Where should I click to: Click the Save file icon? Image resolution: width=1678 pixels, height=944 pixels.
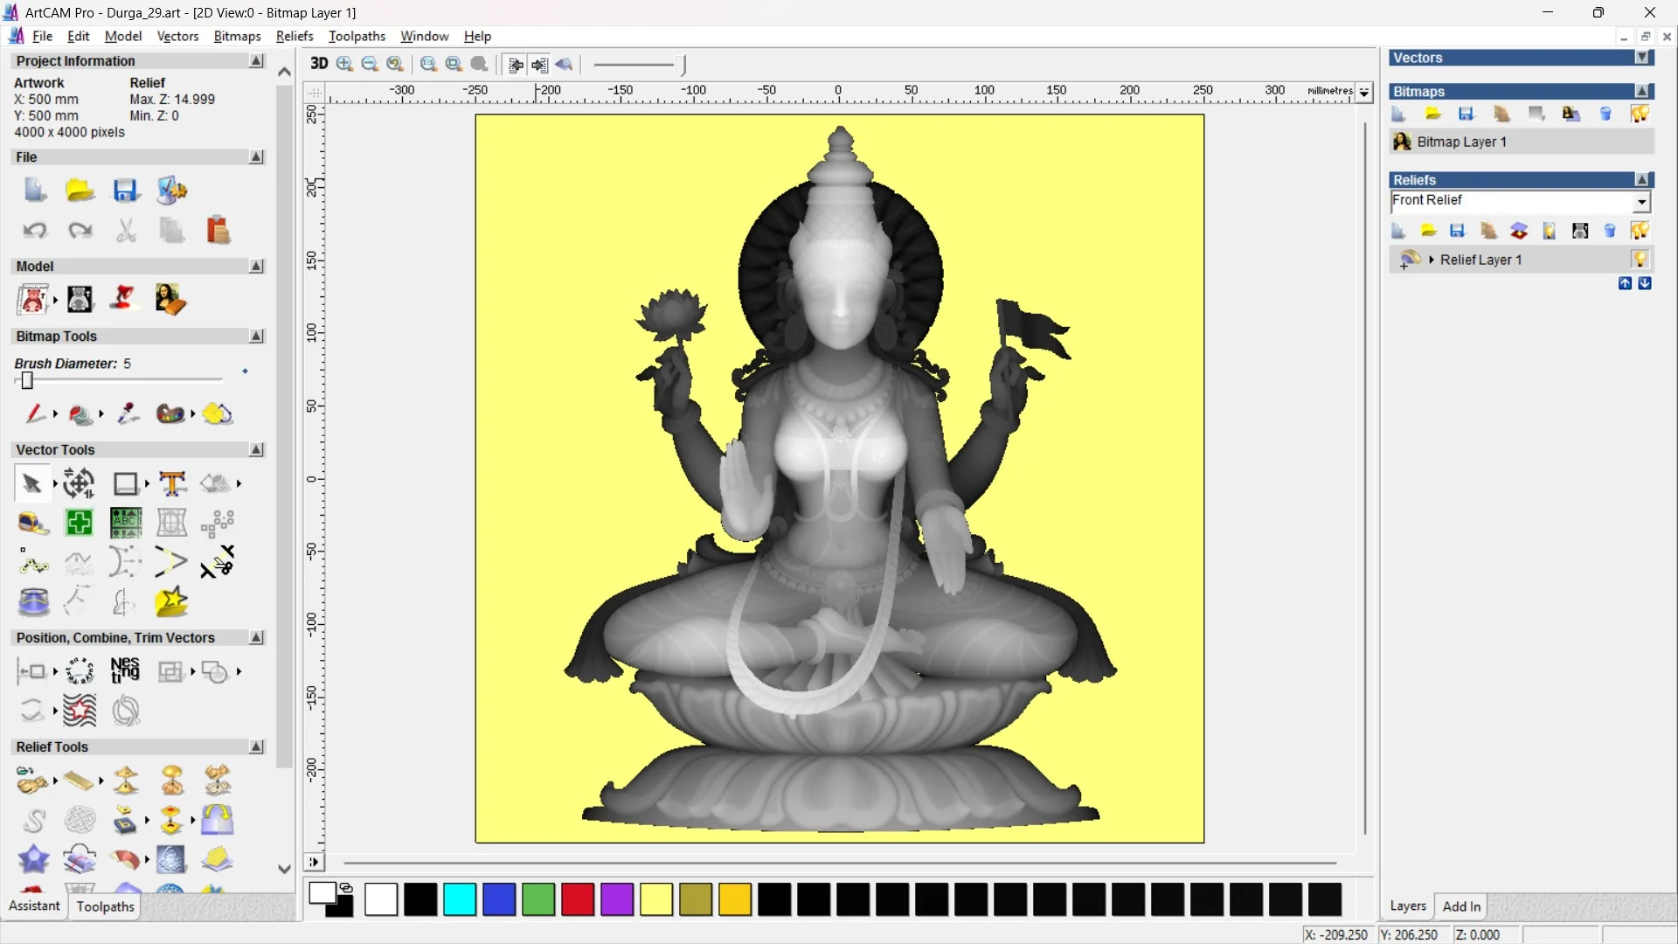pyautogui.click(x=125, y=191)
